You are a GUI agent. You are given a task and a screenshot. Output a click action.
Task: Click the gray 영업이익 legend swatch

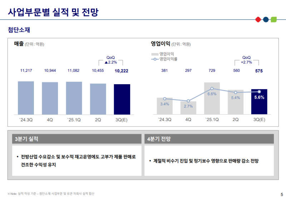pyautogui.click(x=154, y=54)
